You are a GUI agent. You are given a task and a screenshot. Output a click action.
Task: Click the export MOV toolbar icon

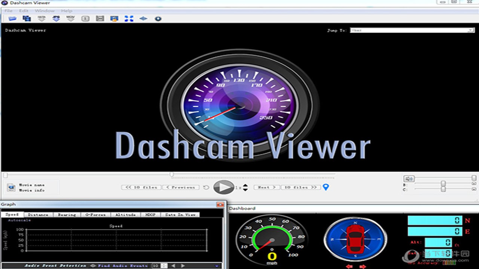coord(70,18)
